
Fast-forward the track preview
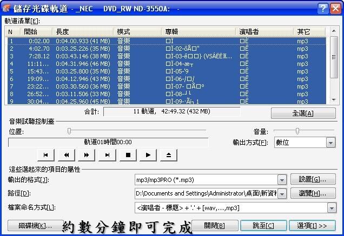pos(87,155)
